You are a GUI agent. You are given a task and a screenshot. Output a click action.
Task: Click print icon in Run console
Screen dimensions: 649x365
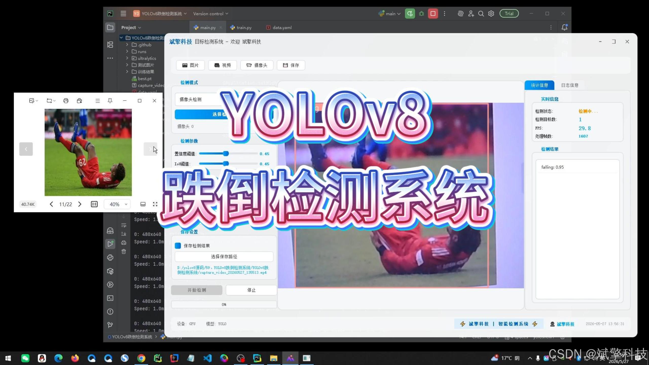[x=124, y=243]
